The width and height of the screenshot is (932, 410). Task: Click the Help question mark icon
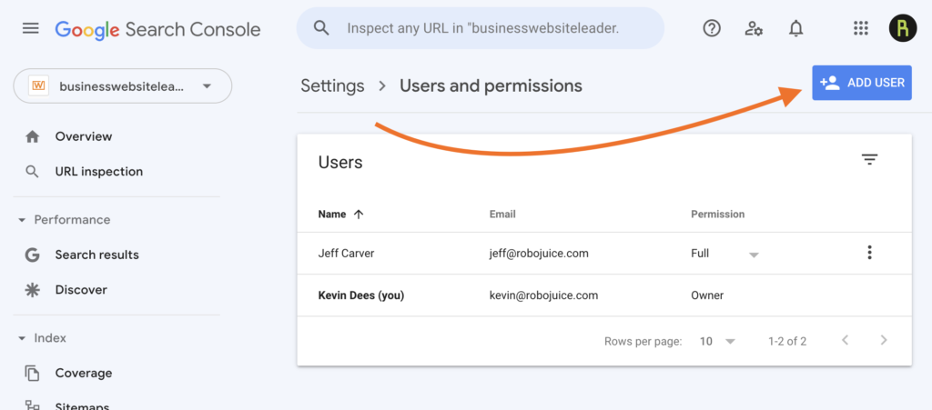pos(712,29)
